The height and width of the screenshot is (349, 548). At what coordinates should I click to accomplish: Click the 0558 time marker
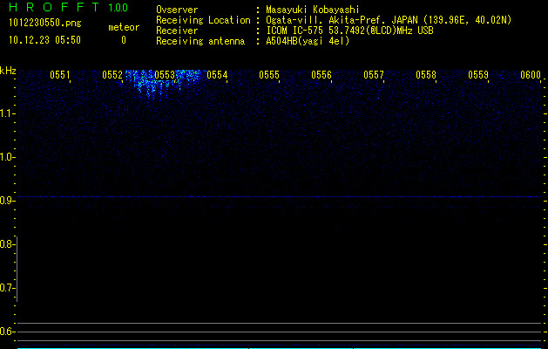426,75
